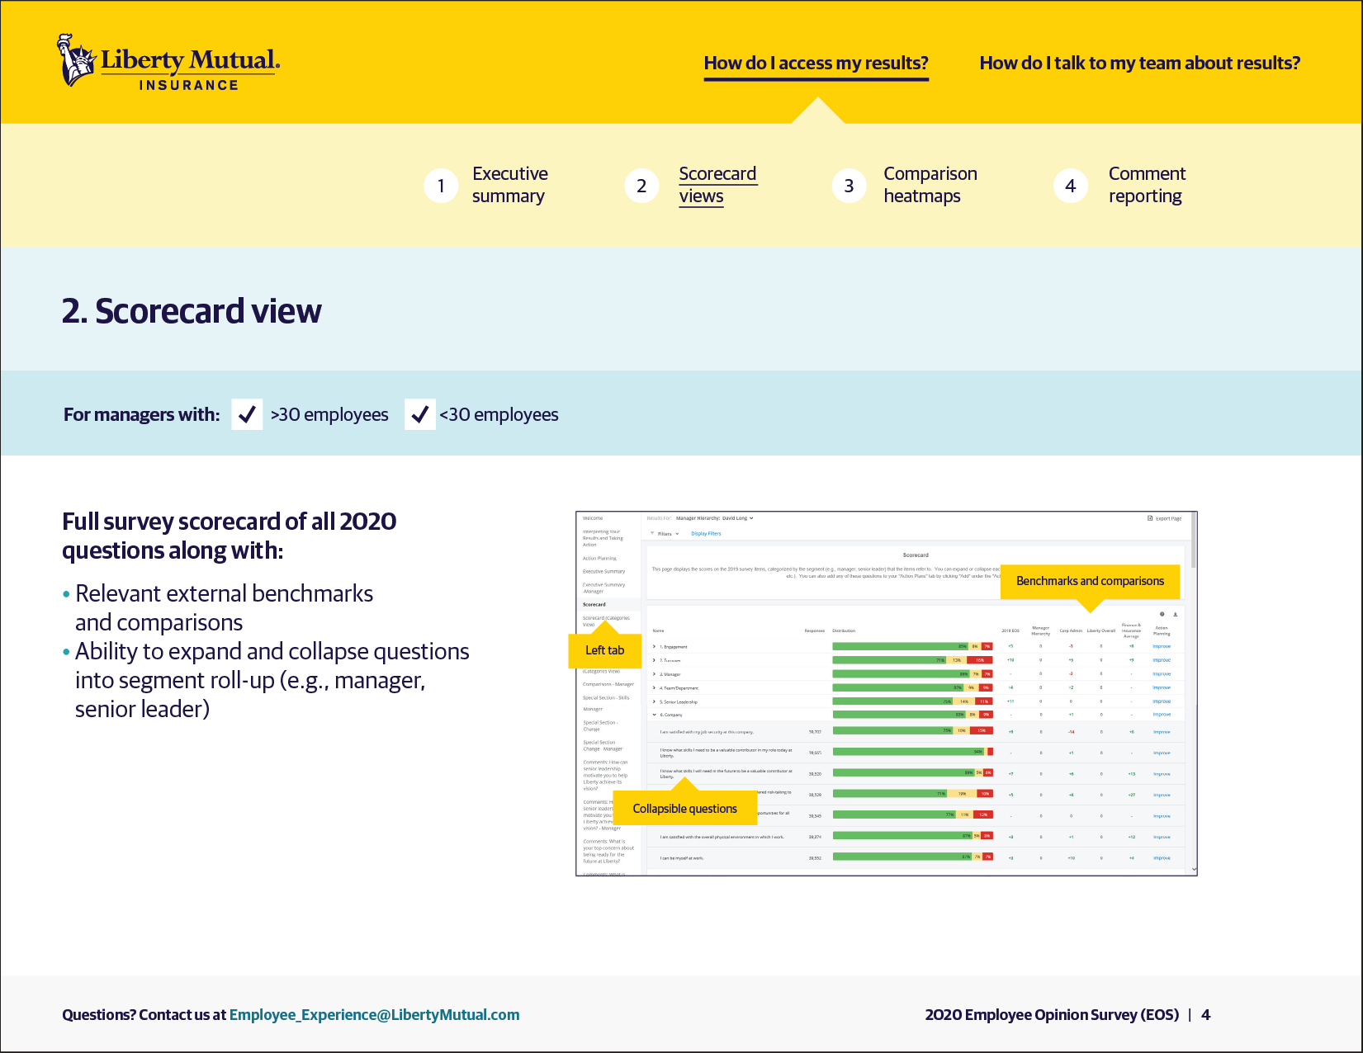Click the green distribution bar for 1. Engagement
The image size is (1363, 1053).
point(901,646)
